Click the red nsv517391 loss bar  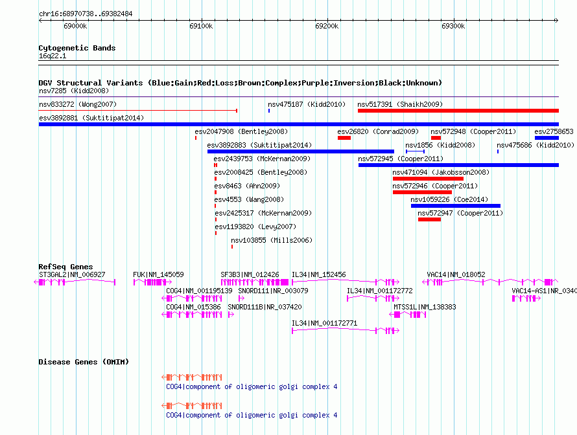coord(458,111)
